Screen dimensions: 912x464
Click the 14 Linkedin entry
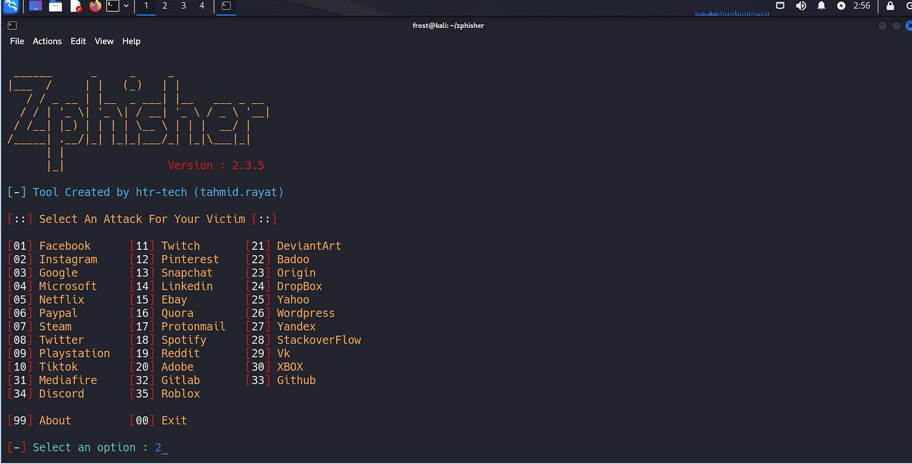pyautogui.click(x=171, y=286)
